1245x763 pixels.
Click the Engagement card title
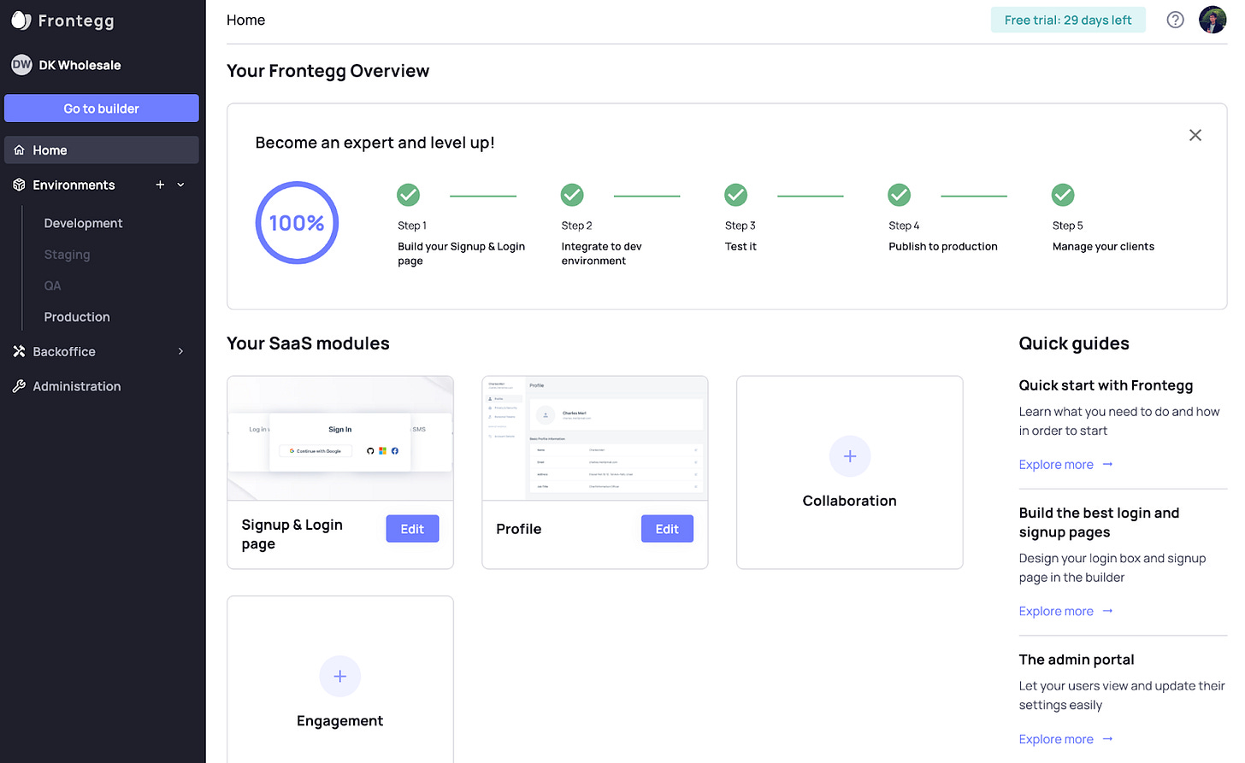[x=340, y=721]
